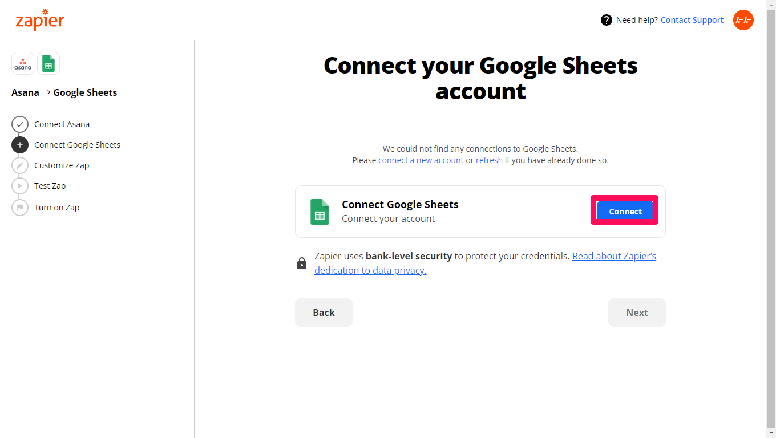The image size is (776, 438).
Task: Select the Customize Zap step
Action: click(62, 165)
